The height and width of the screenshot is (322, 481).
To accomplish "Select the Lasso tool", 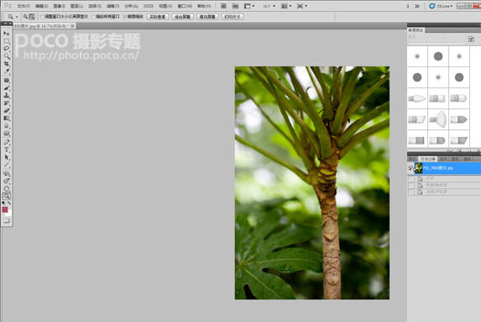I will pyautogui.click(x=7, y=49).
